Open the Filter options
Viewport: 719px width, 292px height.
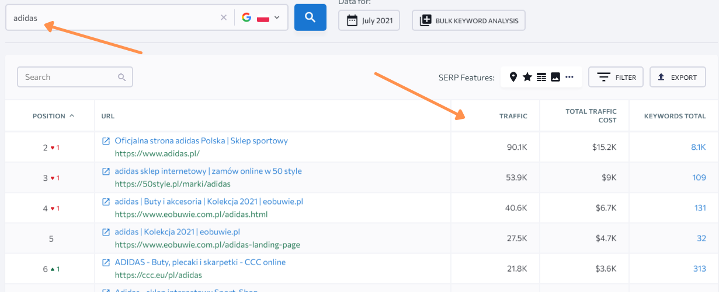point(616,77)
